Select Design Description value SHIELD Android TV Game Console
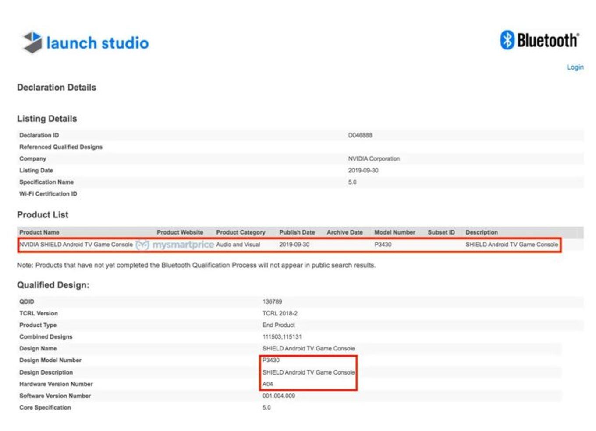Viewport: 596px width, 431px height. (309, 372)
